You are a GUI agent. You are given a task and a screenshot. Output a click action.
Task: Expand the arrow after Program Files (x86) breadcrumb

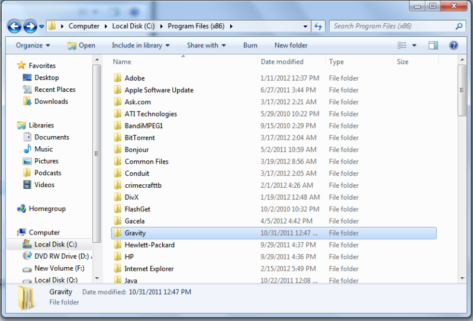pos(231,26)
